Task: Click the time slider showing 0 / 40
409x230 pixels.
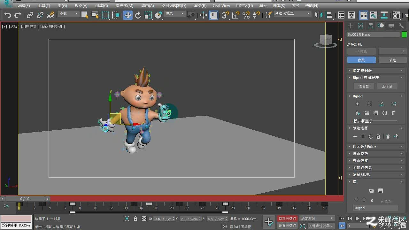Action: (25, 199)
